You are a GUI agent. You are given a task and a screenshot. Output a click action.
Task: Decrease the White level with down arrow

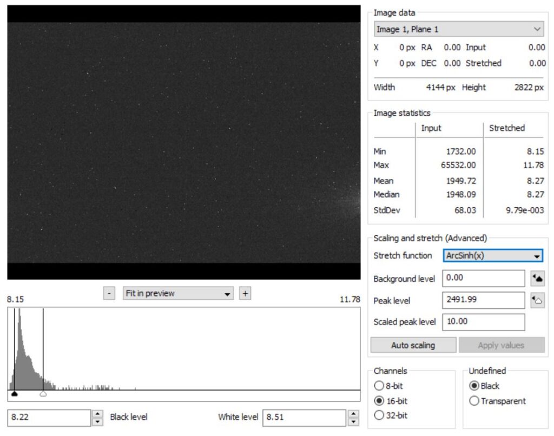353,422
